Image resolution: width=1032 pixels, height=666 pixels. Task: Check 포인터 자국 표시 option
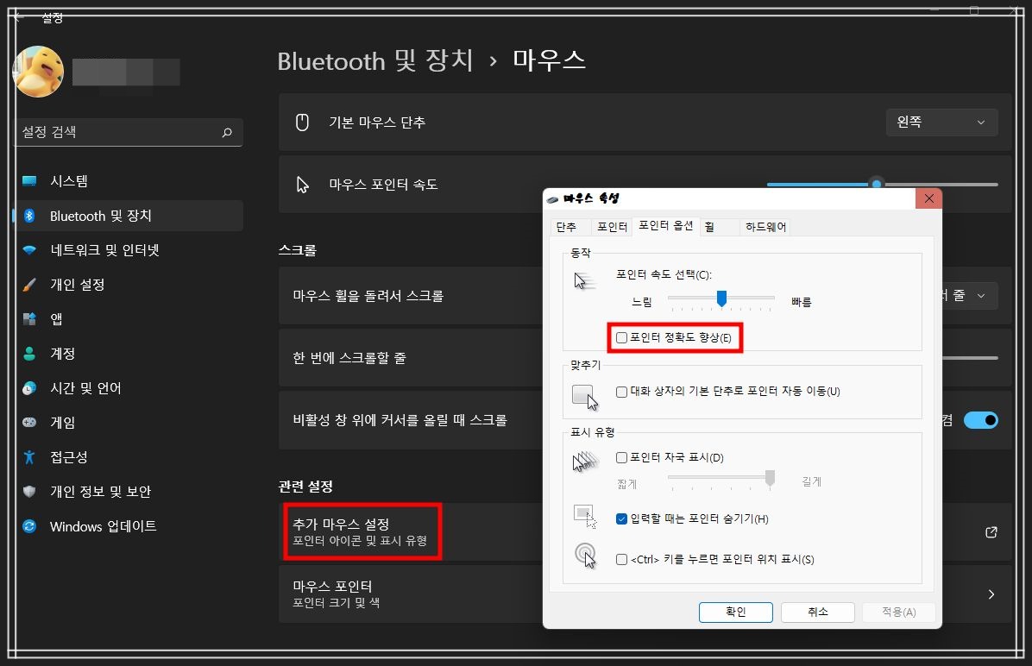623,458
